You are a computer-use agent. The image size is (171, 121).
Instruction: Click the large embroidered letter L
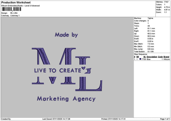point(89,74)
